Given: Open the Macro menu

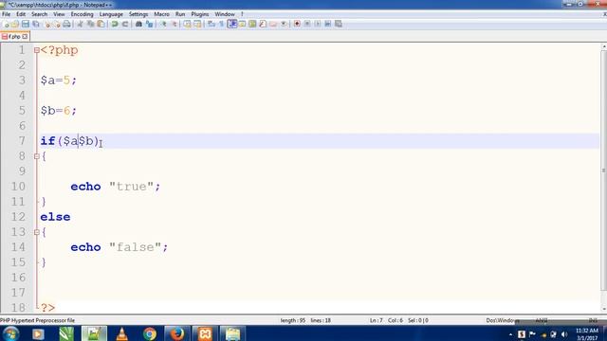Looking at the screenshot, I should pos(162,14).
